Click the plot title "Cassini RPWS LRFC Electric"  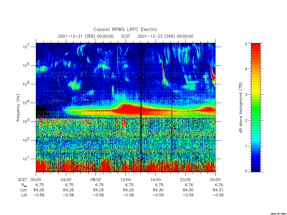(x=125, y=29)
